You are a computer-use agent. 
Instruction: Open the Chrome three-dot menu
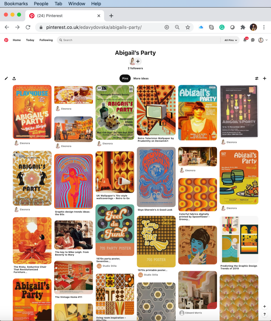[x=264, y=27]
